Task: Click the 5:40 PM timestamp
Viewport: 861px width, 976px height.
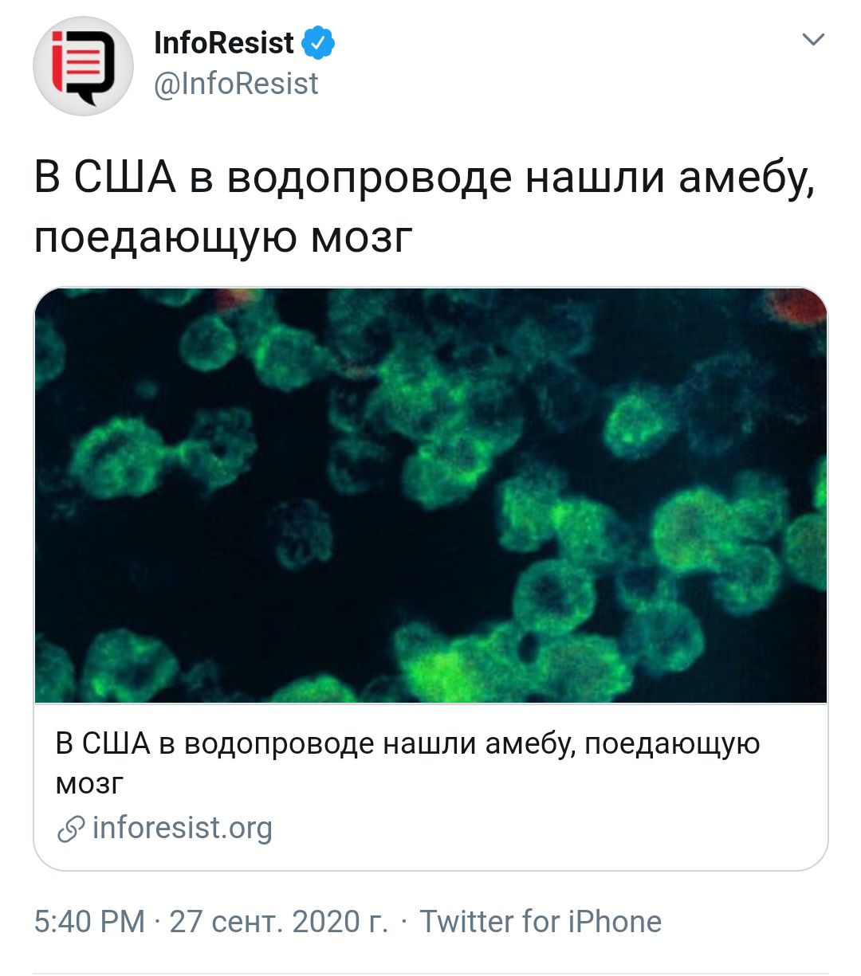Action: 89,922
